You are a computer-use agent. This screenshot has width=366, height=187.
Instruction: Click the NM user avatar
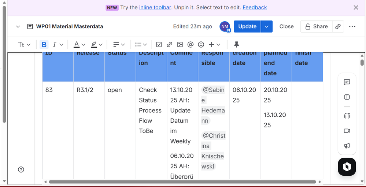(x=225, y=26)
